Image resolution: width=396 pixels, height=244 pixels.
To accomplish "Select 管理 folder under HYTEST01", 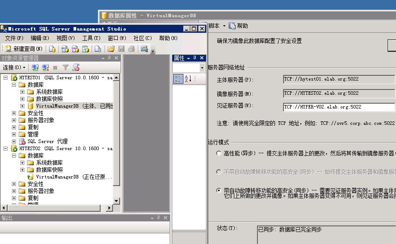I will pos(33,134).
